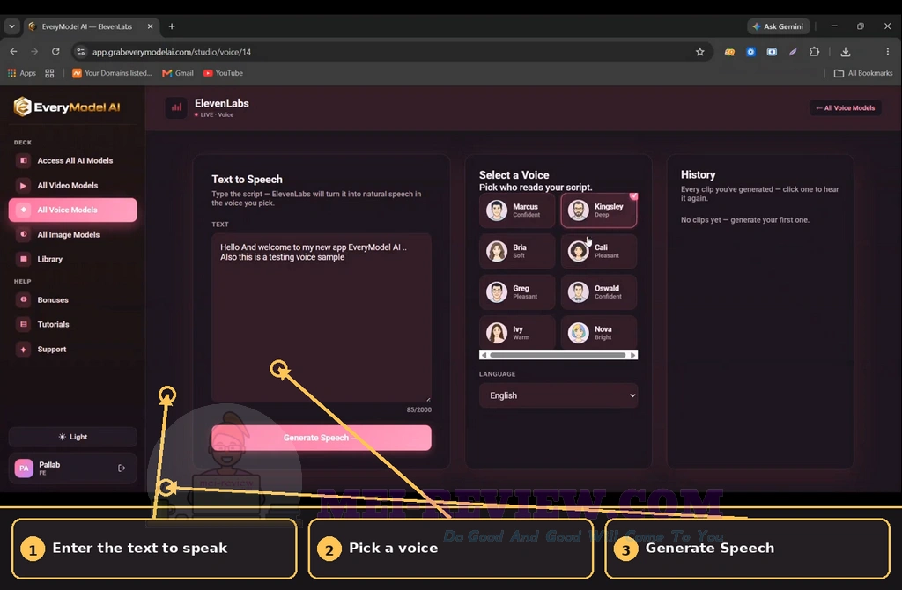Select the Greg Pleasant voice
Screen dimensions: 902x590
(517, 292)
